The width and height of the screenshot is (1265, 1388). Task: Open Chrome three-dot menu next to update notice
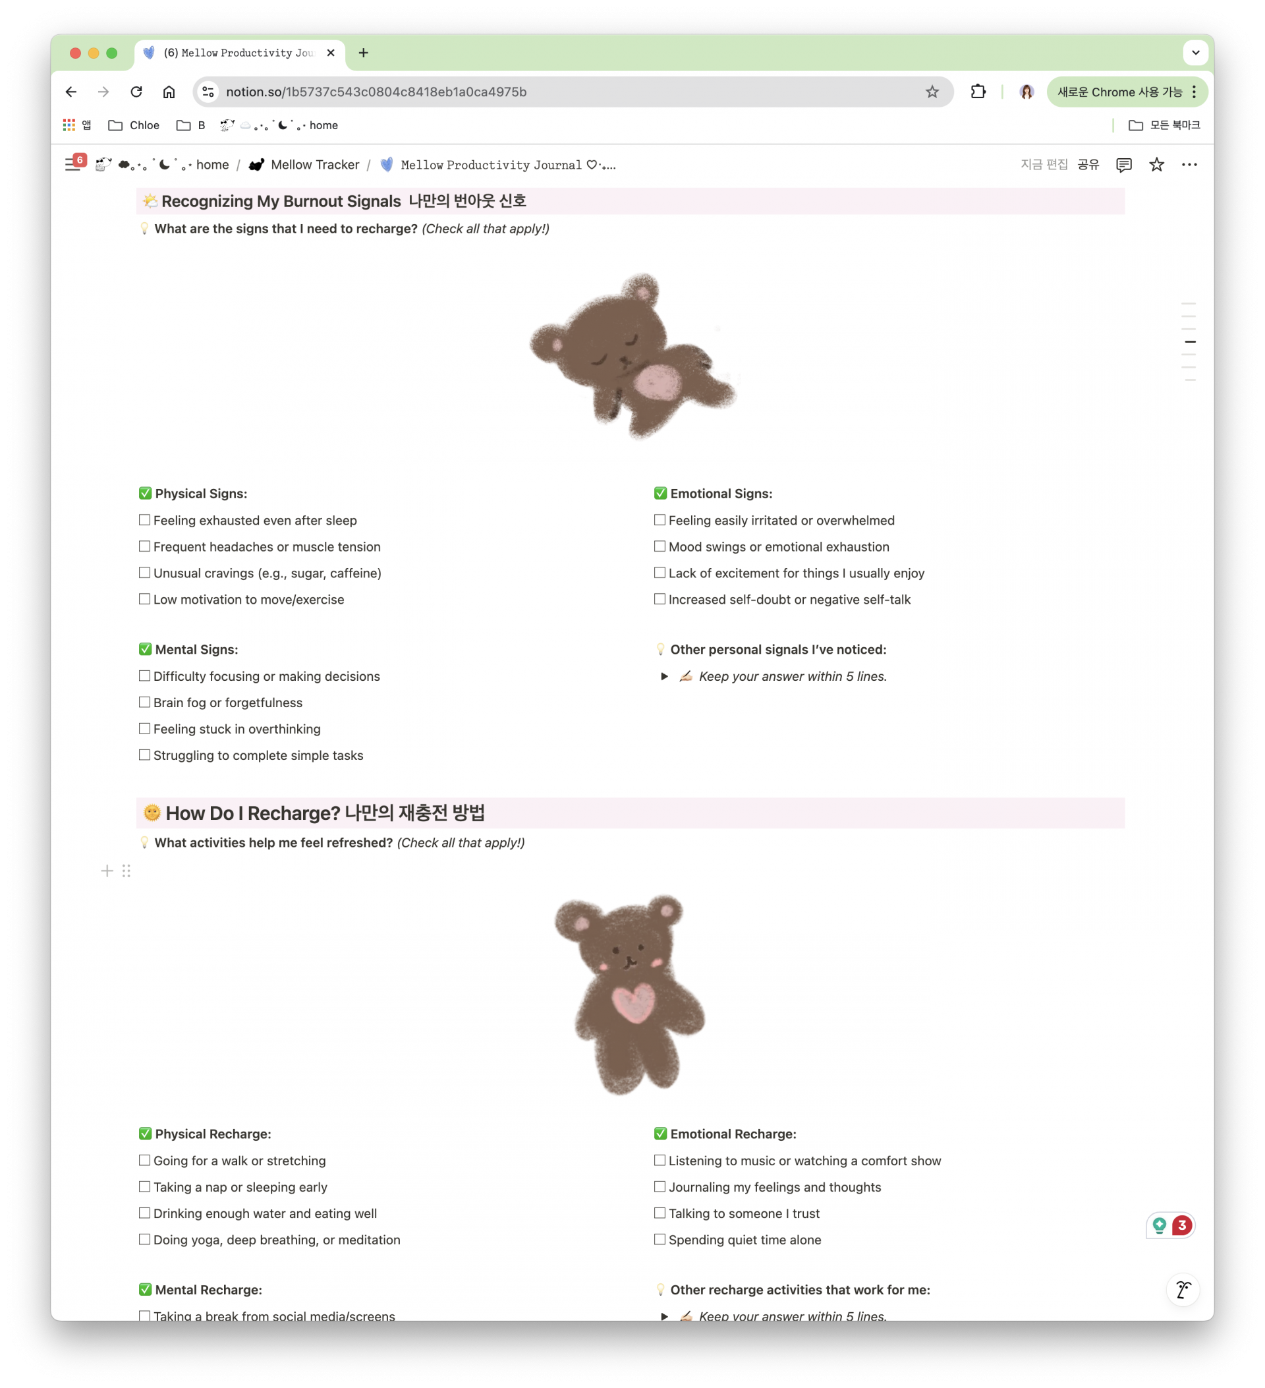(x=1194, y=92)
